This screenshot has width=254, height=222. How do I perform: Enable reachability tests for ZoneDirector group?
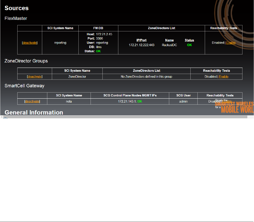point(224,77)
